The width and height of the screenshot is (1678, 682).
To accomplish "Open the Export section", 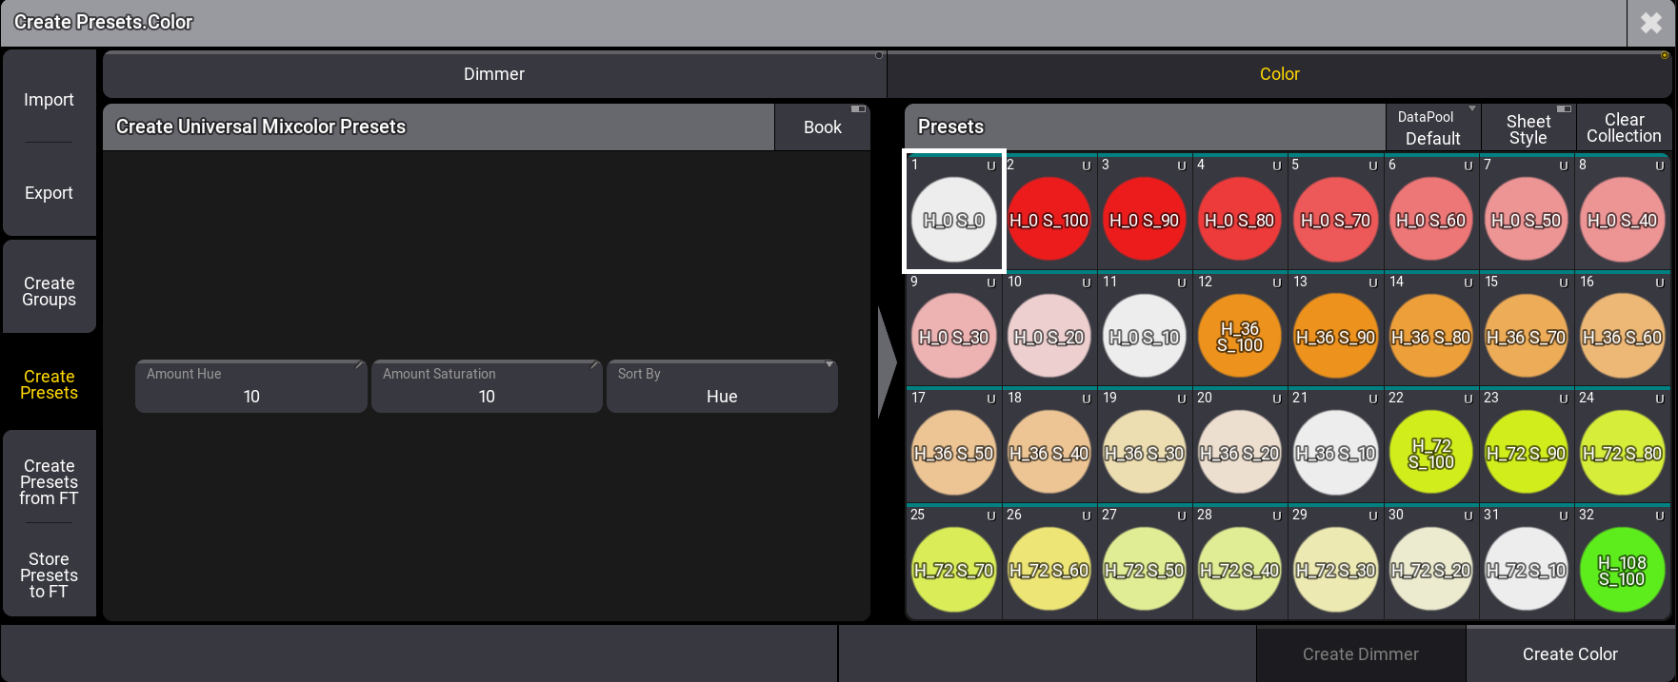I will tap(49, 193).
